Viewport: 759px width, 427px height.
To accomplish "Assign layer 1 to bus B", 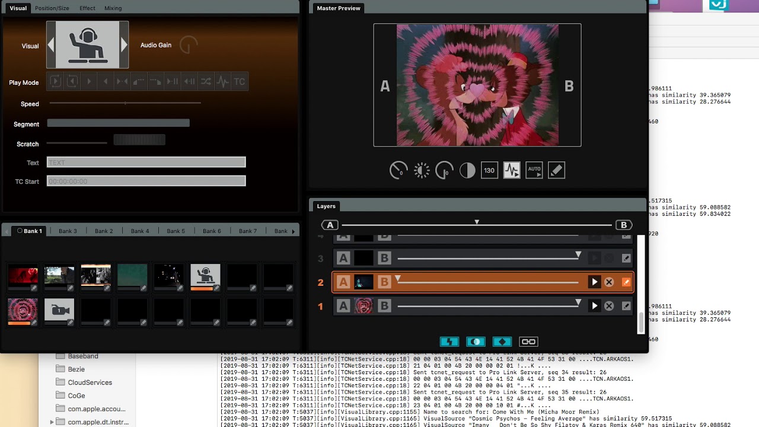I will coord(384,306).
